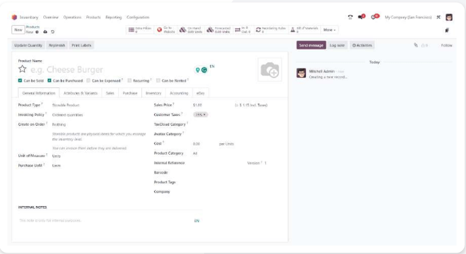Click the Follow link
This screenshot has height=254, width=466.
[x=446, y=45]
